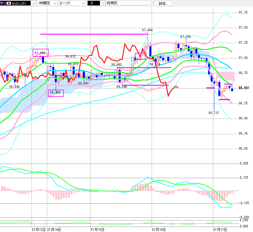Click the 97.326 price label
Viewport: 253px width, 232px height.
click(185, 37)
